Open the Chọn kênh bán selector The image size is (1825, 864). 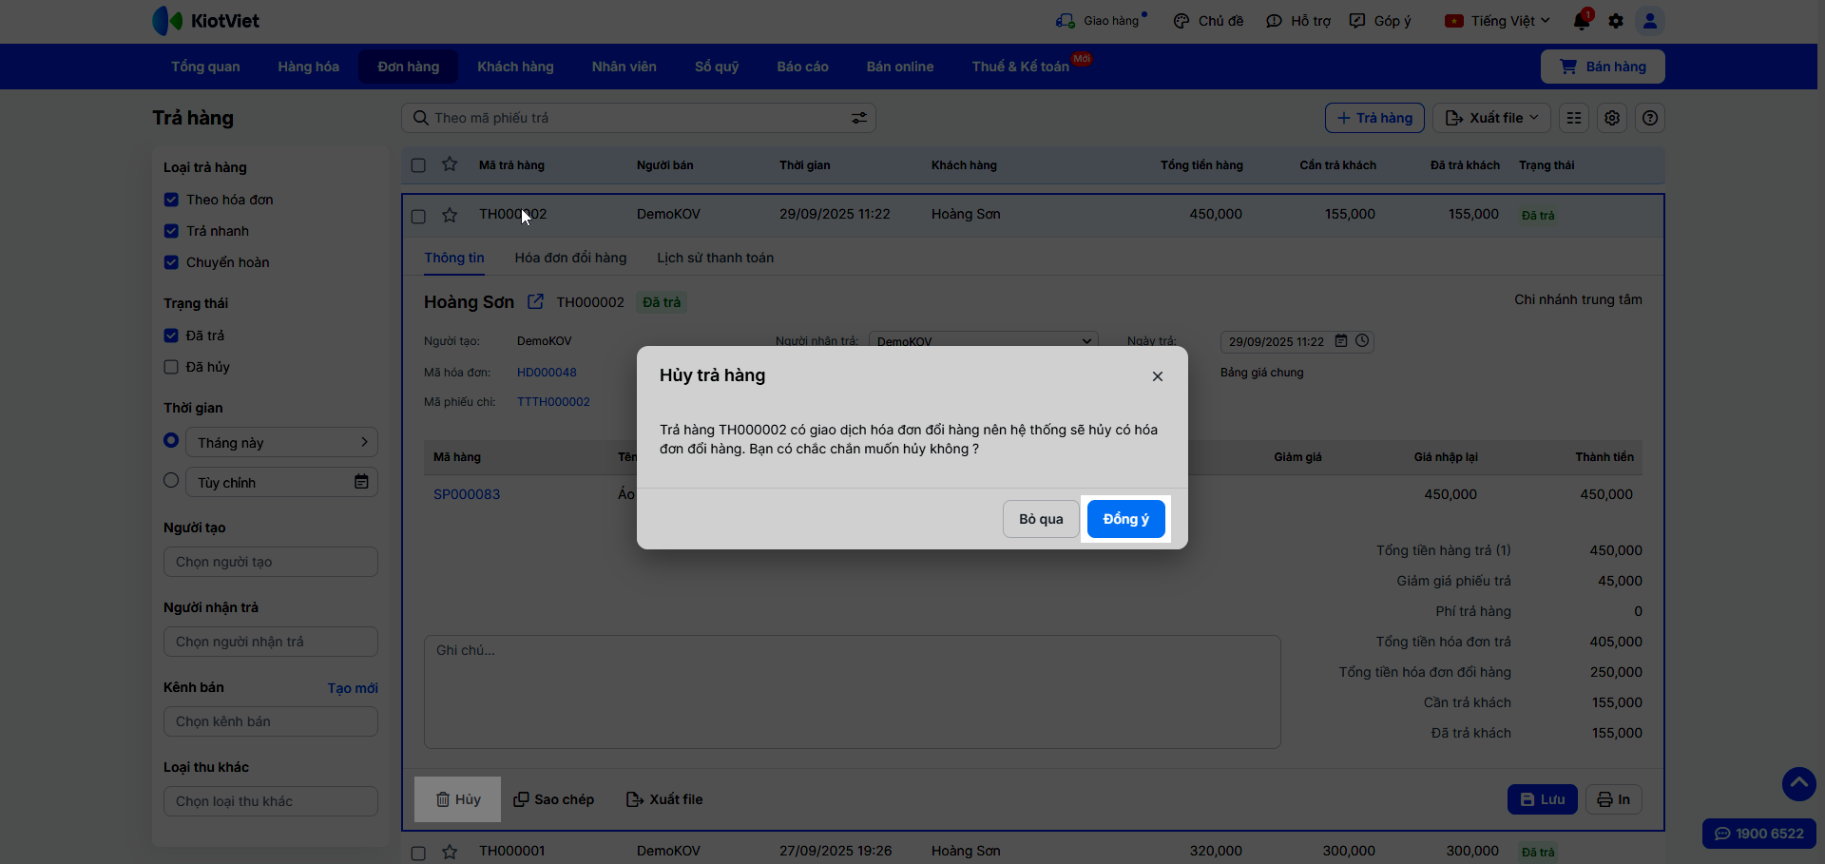pos(271,721)
